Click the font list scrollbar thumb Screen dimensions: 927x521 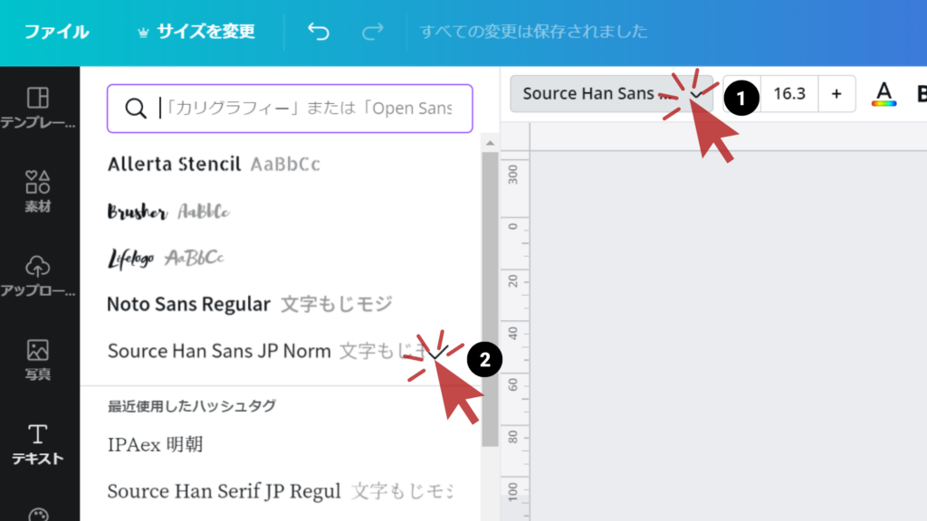coord(490,298)
